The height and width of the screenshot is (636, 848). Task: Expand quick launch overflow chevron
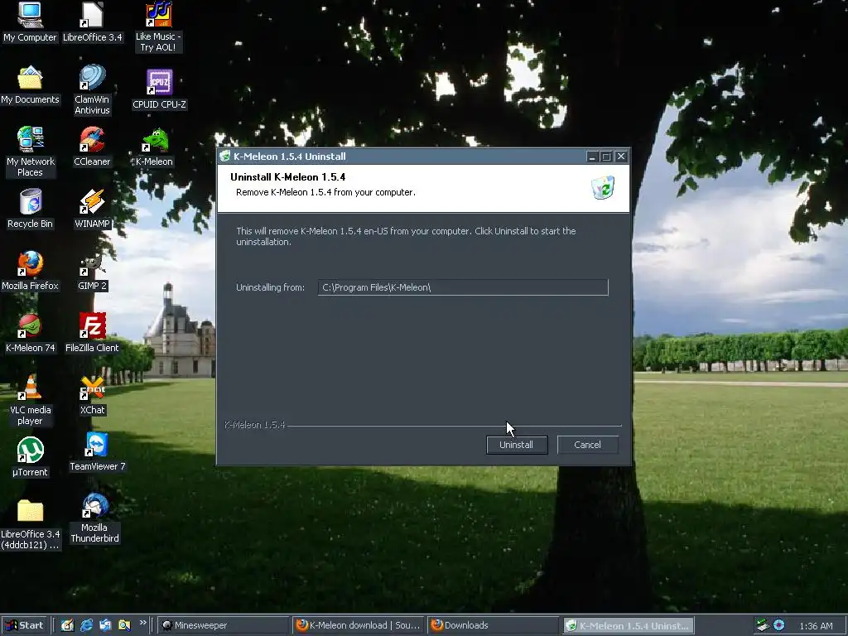coord(142,623)
